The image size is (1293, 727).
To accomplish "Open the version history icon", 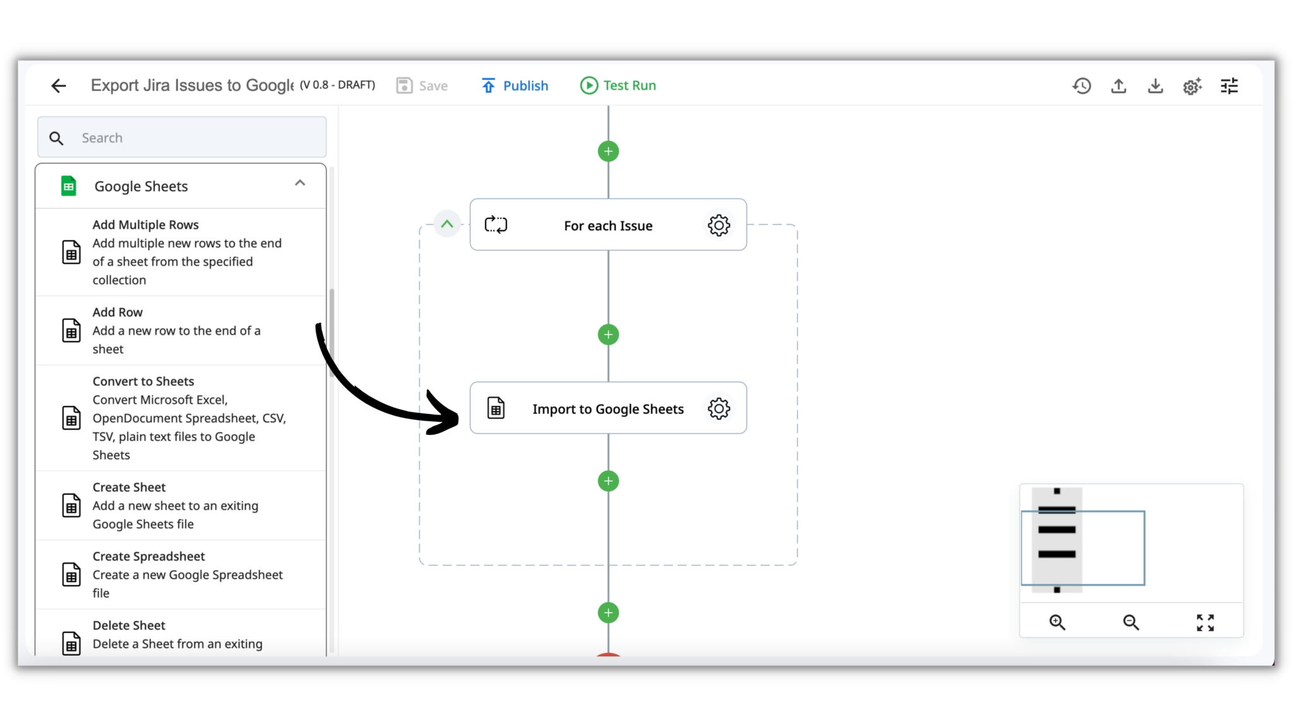I will click(1081, 86).
